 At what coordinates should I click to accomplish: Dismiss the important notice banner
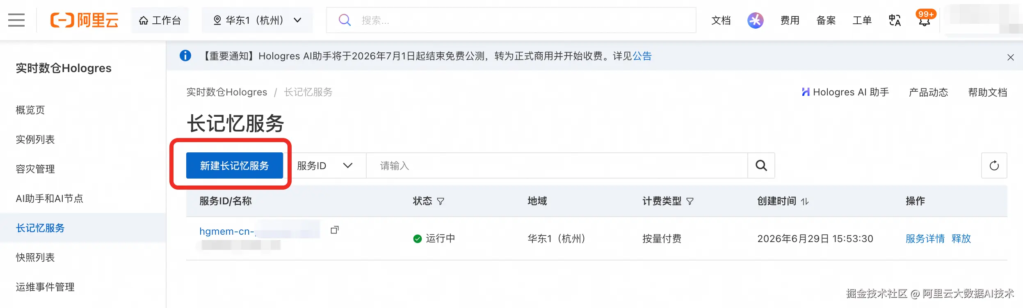[x=1011, y=57]
